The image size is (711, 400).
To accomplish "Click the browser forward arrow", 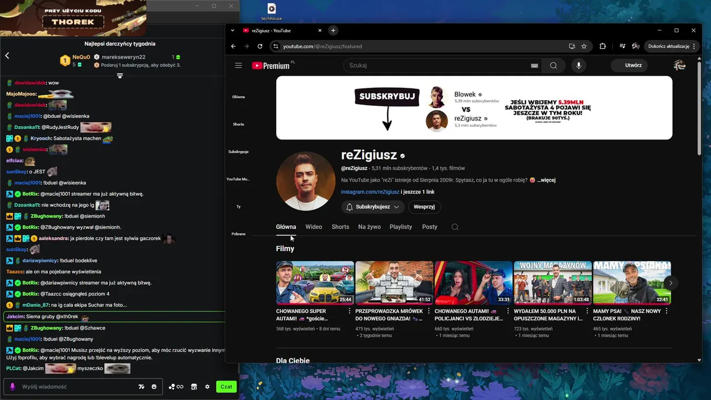I will pos(247,46).
